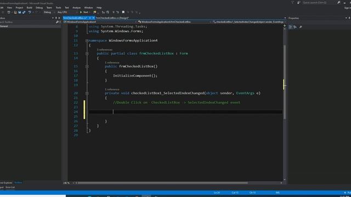Viewport: 351px width, 197px height.
Task: Click the "3 references" CodeLens link
Action: pos(105,50)
